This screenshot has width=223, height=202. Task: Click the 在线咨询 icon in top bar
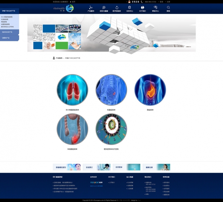point(135,2)
